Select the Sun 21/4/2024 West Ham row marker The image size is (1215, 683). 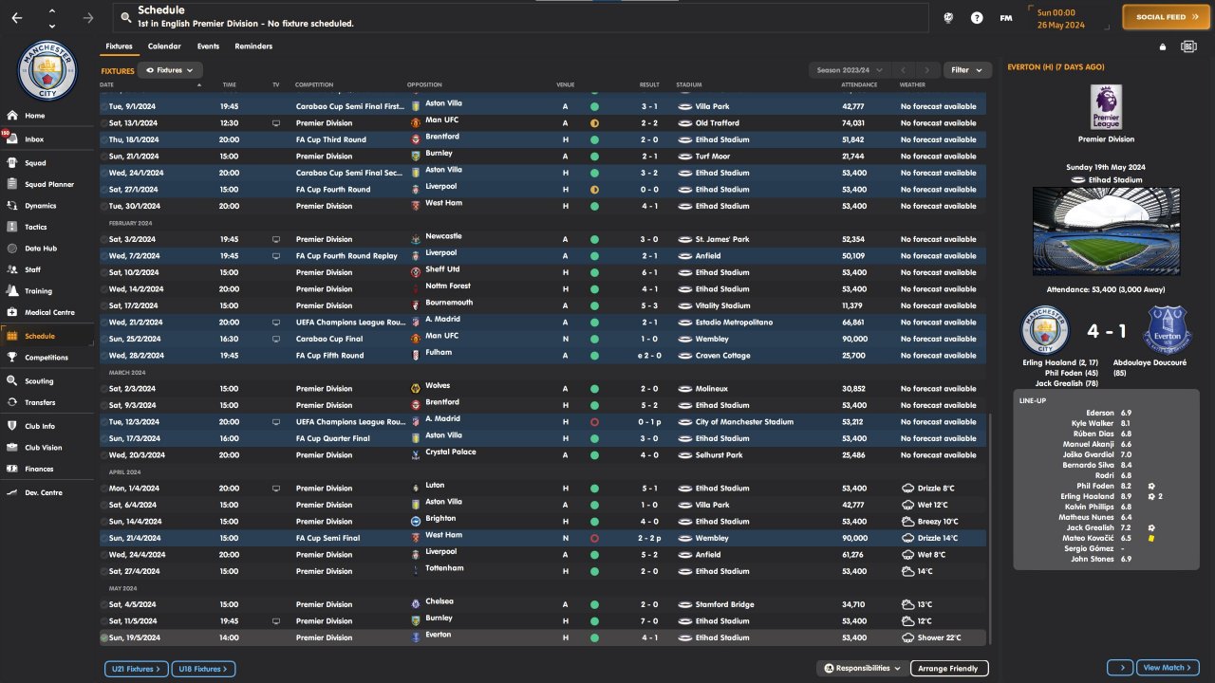tap(104, 538)
